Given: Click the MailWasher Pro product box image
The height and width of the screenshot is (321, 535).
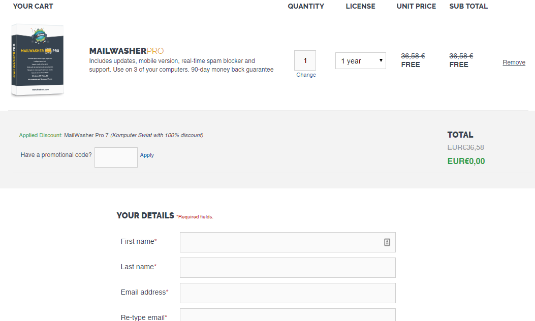Looking at the screenshot, I should click(38, 60).
